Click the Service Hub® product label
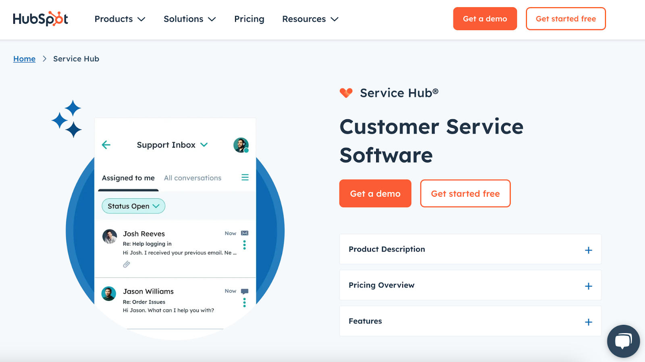645x362 pixels. click(x=399, y=93)
